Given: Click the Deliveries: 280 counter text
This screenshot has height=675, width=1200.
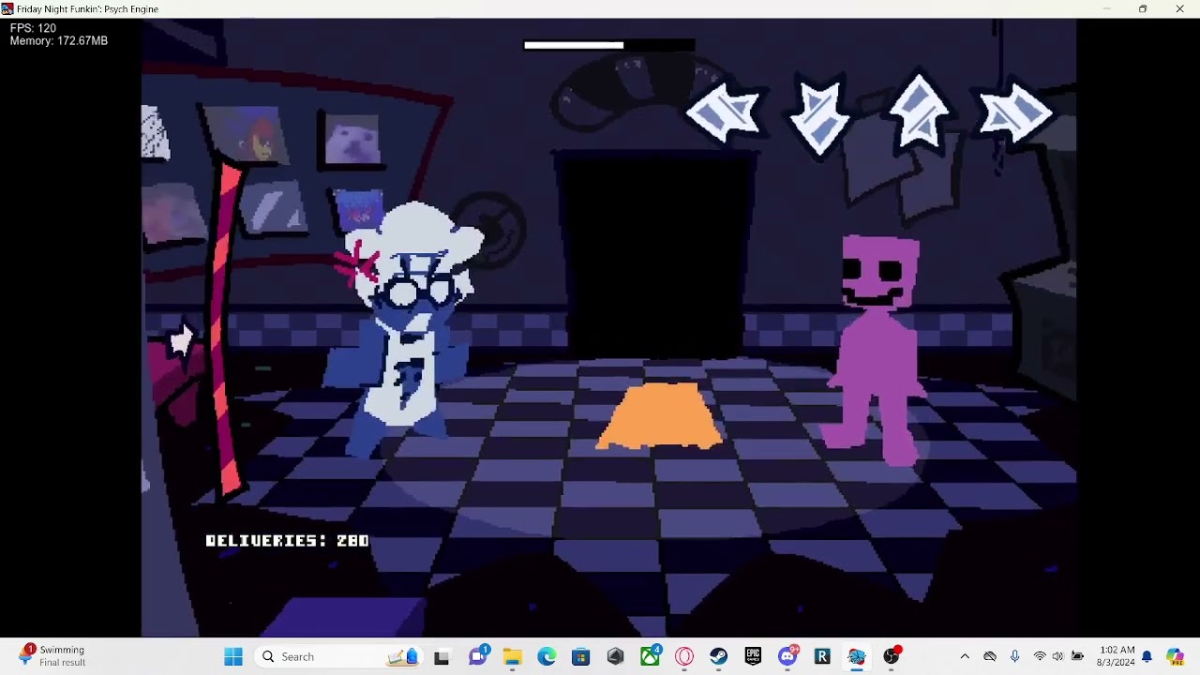Looking at the screenshot, I should pos(287,541).
